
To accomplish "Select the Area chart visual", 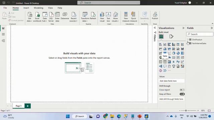I will [x=165, y=49].
